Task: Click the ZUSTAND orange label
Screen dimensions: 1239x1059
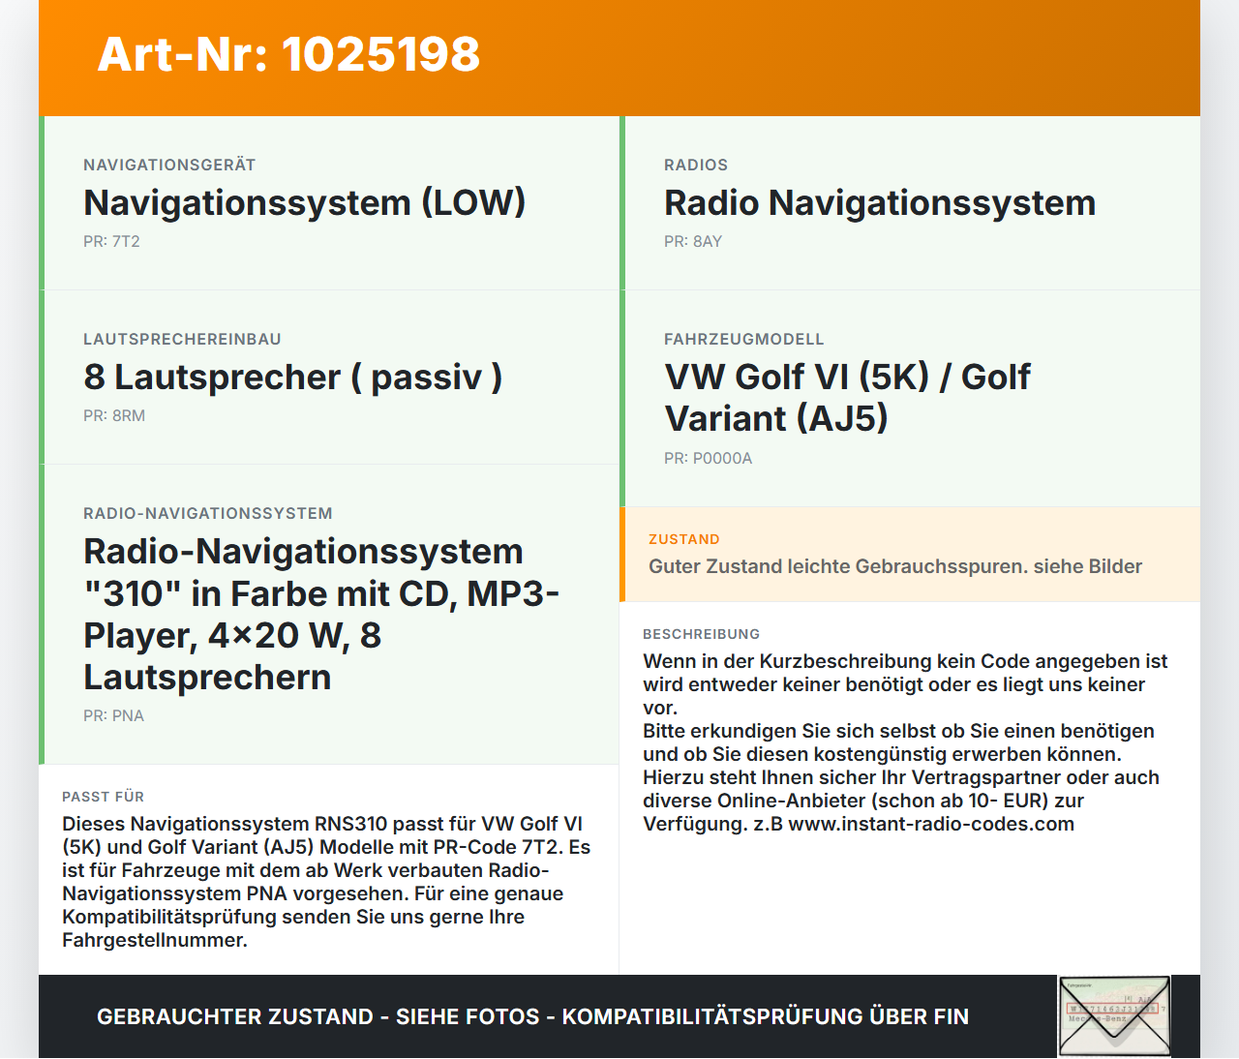Action: 683,539
